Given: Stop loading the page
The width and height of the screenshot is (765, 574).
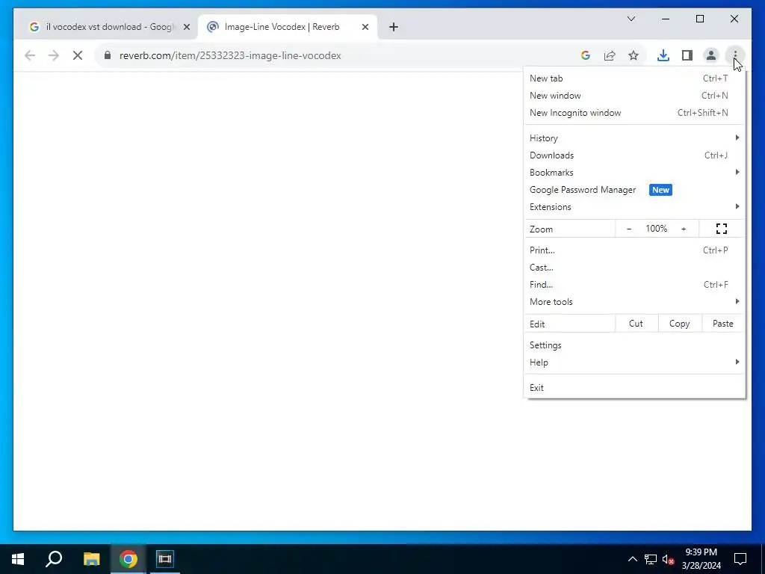Looking at the screenshot, I should [78, 55].
